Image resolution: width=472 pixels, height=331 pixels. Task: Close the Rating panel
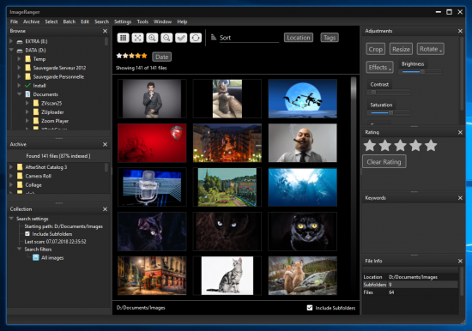point(460,132)
